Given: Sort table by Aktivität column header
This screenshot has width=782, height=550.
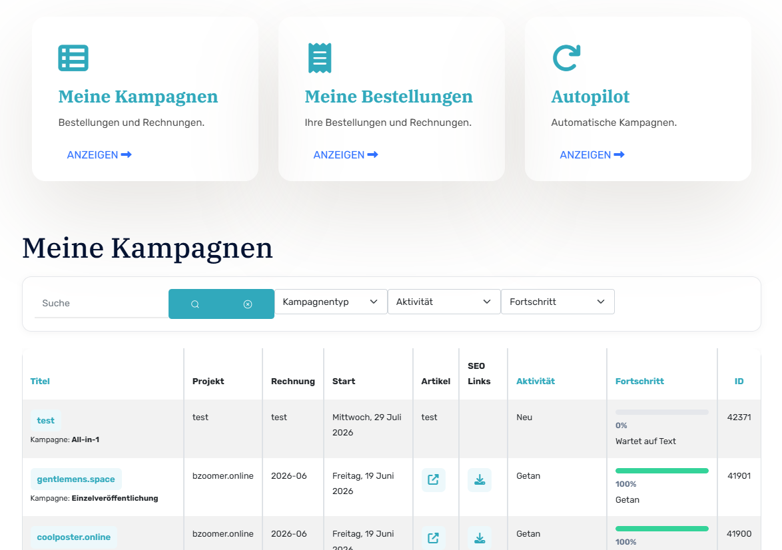Looking at the screenshot, I should [536, 382].
